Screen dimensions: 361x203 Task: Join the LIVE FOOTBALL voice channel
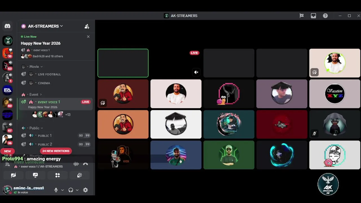tap(55, 74)
